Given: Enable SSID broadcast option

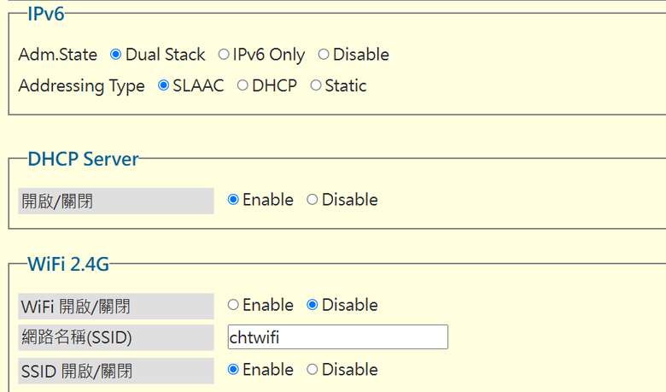Looking at the screenshot, I should coord(233,370).
